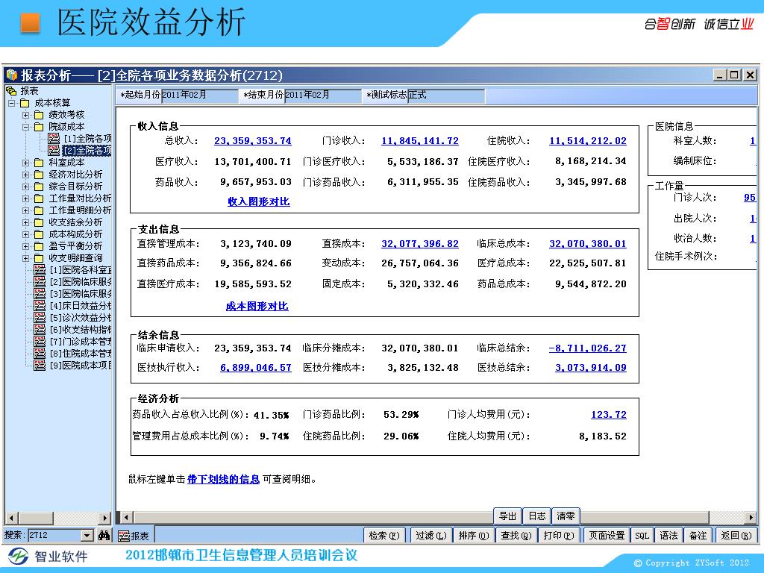This screenshot has width=764, height=573.
Task: Click report icon for [1]全院各项
Action: click(x=54, y=138)
